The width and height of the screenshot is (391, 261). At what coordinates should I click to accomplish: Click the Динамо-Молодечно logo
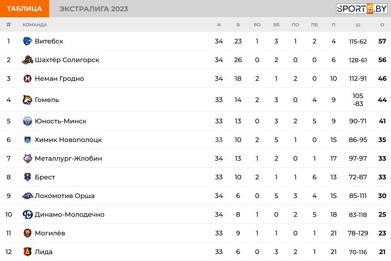27,215
